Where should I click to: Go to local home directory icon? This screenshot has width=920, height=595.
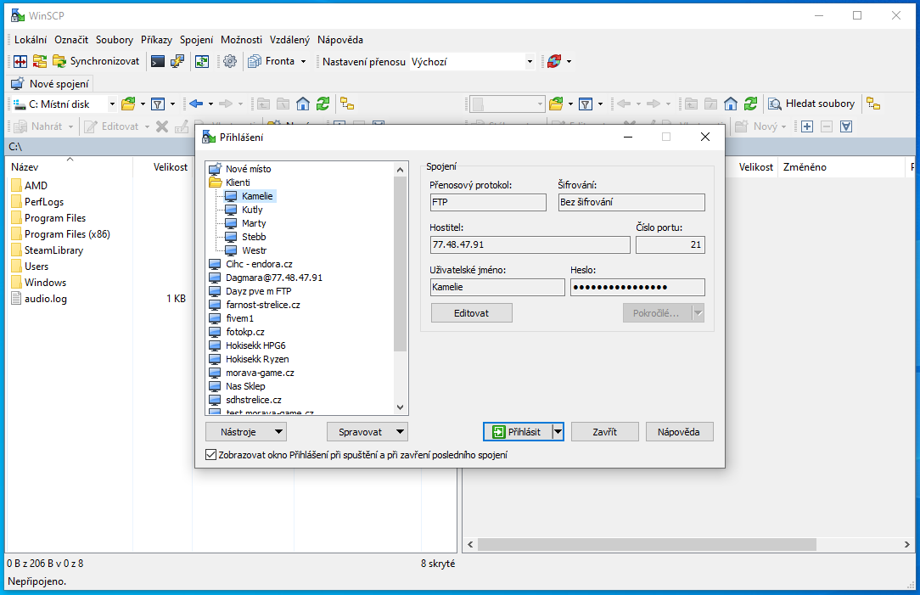pyautogui.click(x=303, y=104)
